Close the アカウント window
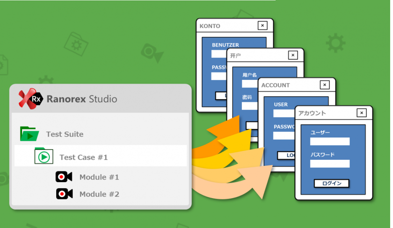Viewport: 393px width, 228px height. (361, 113)
